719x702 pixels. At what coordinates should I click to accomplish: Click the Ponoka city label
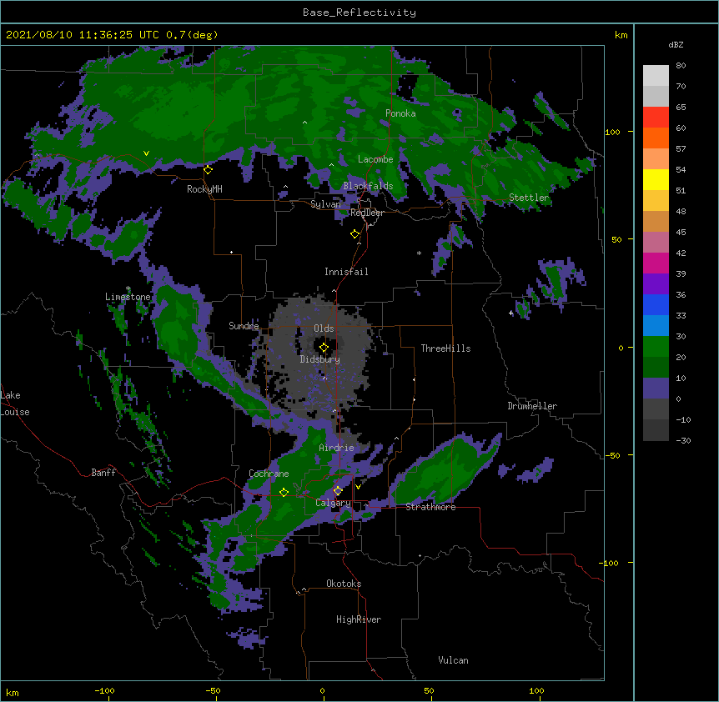click(400, 113)
